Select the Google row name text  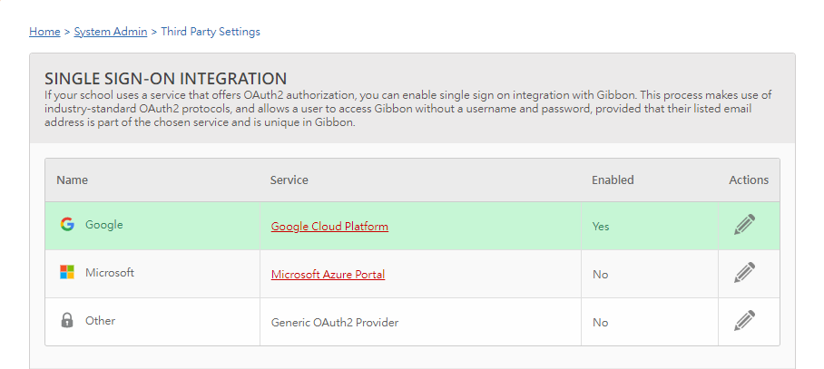click(x=104, y=225)
